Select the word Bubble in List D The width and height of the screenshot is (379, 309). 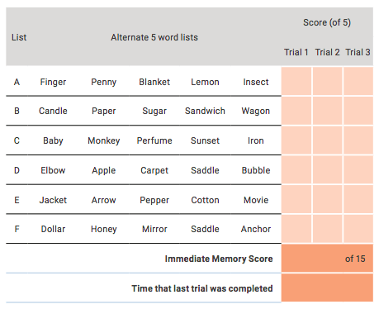click(256, 170)
